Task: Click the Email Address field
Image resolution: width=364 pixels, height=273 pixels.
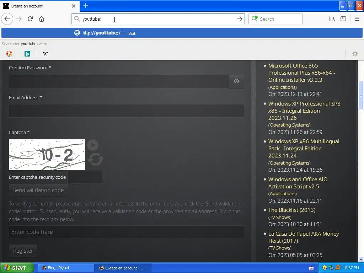Action: click(x=126, y=111)
